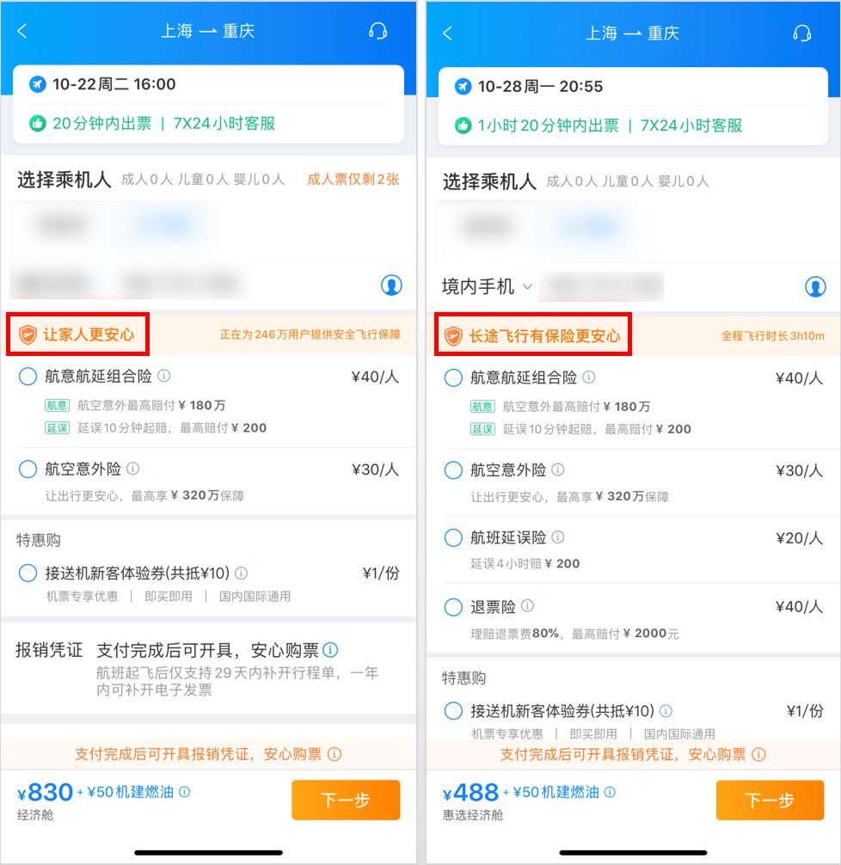Show info for 退票险 insurance
The width and height of the screenshot is (841, 865).
pyautogui.click(x=527, y=605)
